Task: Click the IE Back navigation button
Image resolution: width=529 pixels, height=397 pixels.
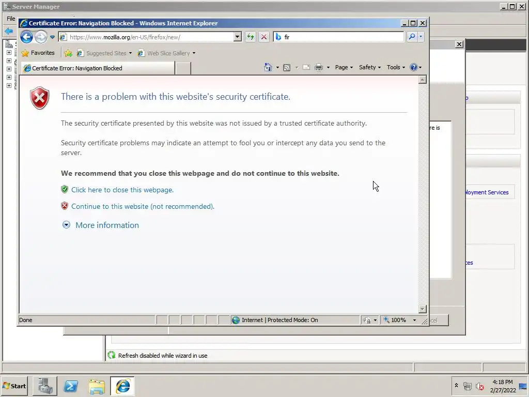Action: (x=27, y=37)
